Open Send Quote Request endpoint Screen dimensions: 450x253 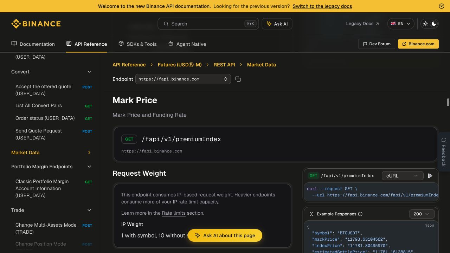[54, 134]
